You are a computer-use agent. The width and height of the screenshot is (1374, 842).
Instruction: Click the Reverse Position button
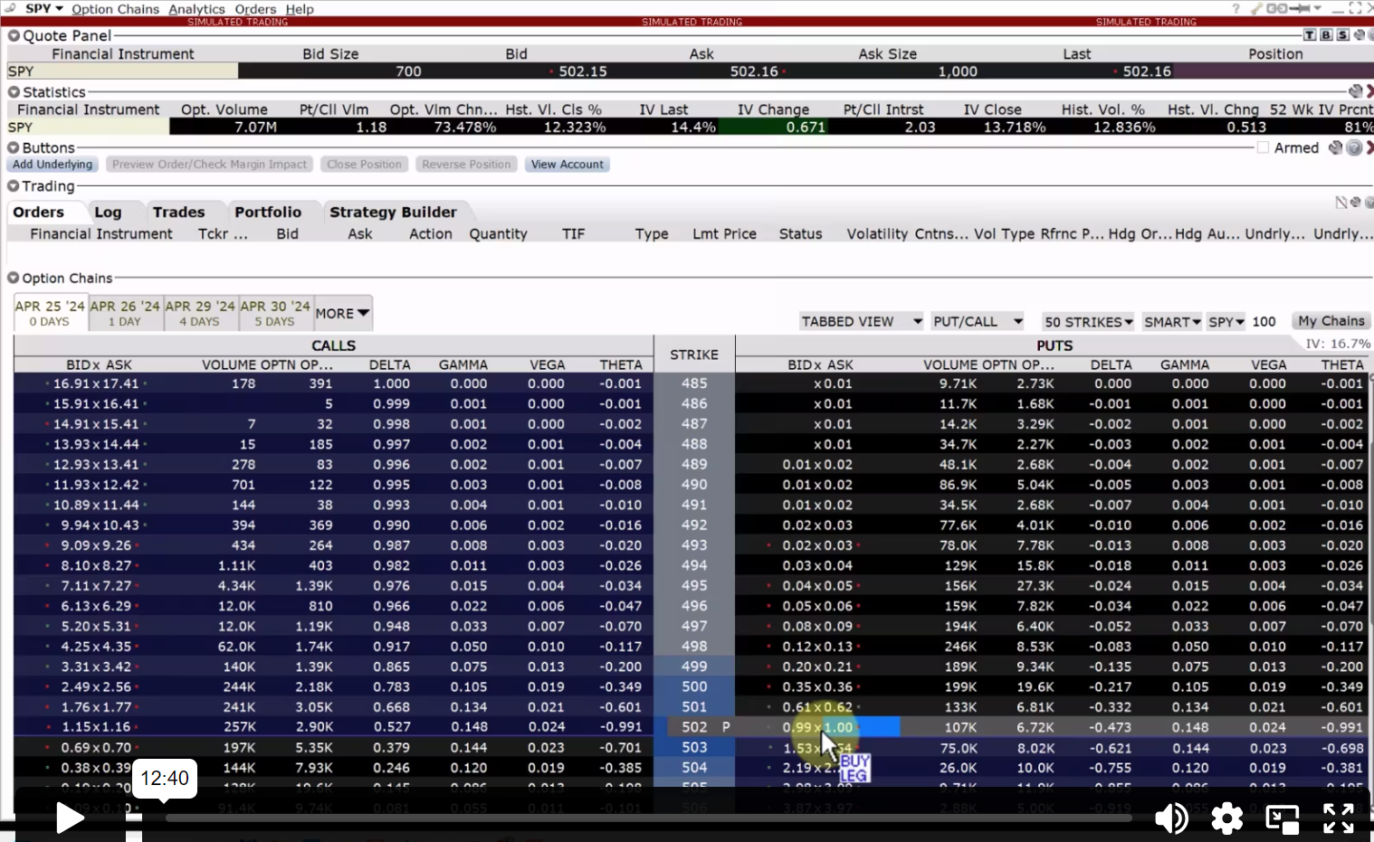pos(466,165)
